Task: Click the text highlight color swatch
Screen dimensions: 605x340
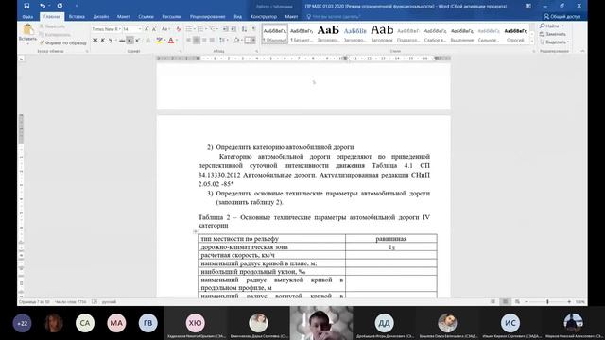Action: (x=159, y=40)
